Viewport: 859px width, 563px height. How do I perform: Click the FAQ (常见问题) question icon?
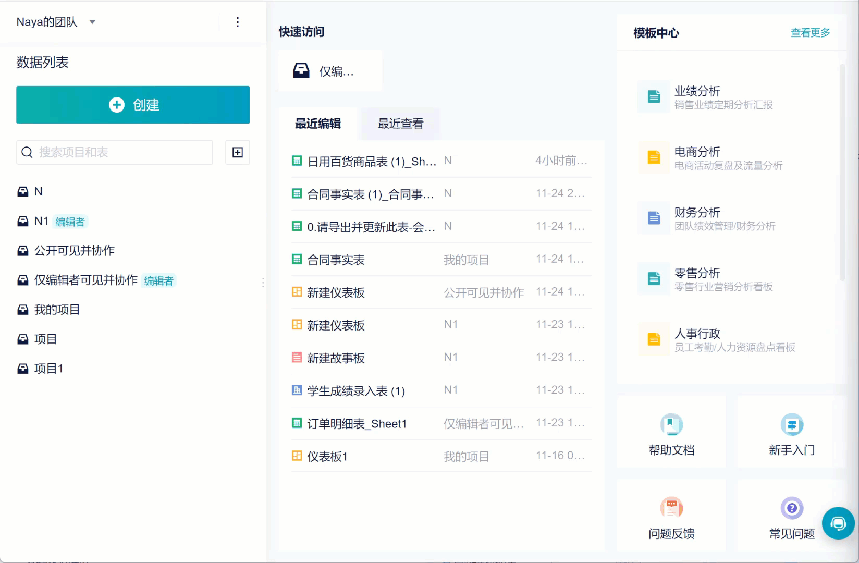(792, 508)
